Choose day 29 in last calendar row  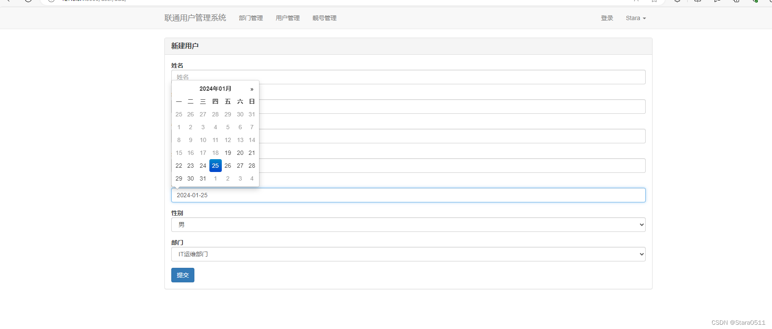[x=179, y=178]
